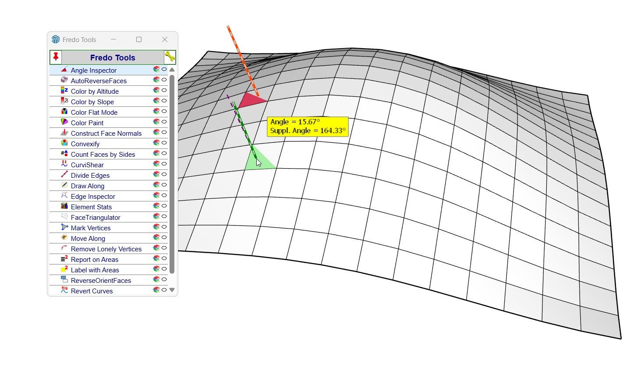
Task: Toggle the oval icon next to Report on Areas
Action: (164, 258)
